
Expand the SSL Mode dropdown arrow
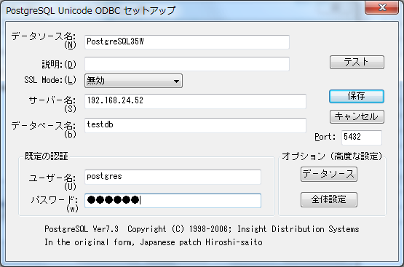pyautogui.click(x=176, y=81)
